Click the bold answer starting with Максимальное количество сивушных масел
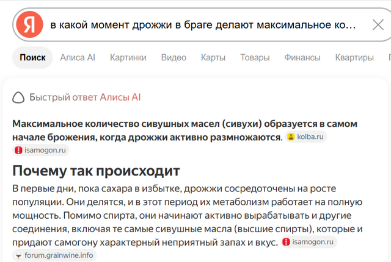The width and height of the screenshot is (391, 262). (185, 130)
